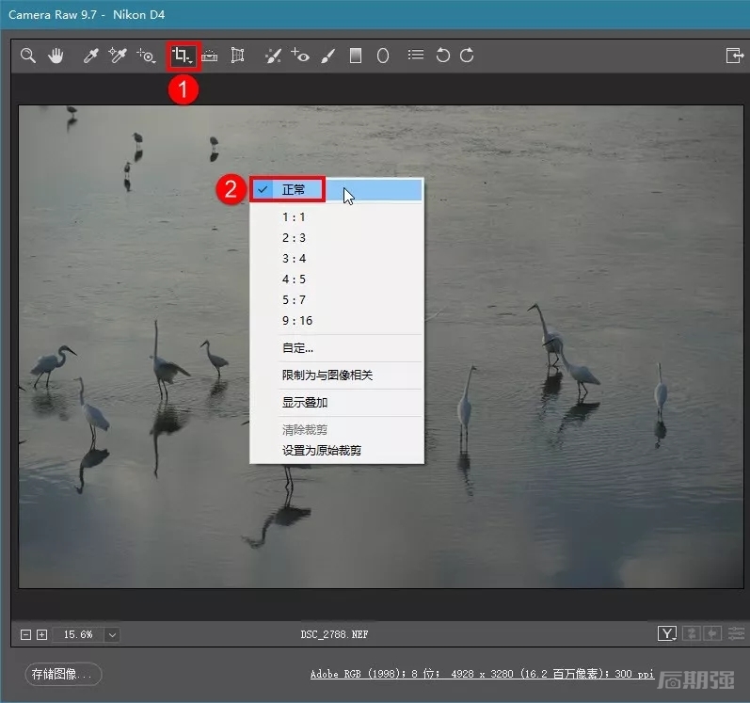The image size is (750, 703).
Task: Open the 15.6% zoom level dropdown
Action: 112,634
